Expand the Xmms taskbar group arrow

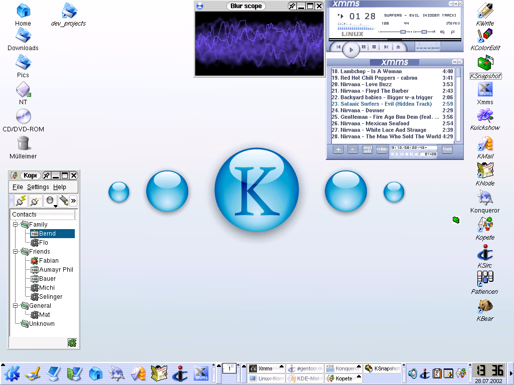[x=281, y=366]
